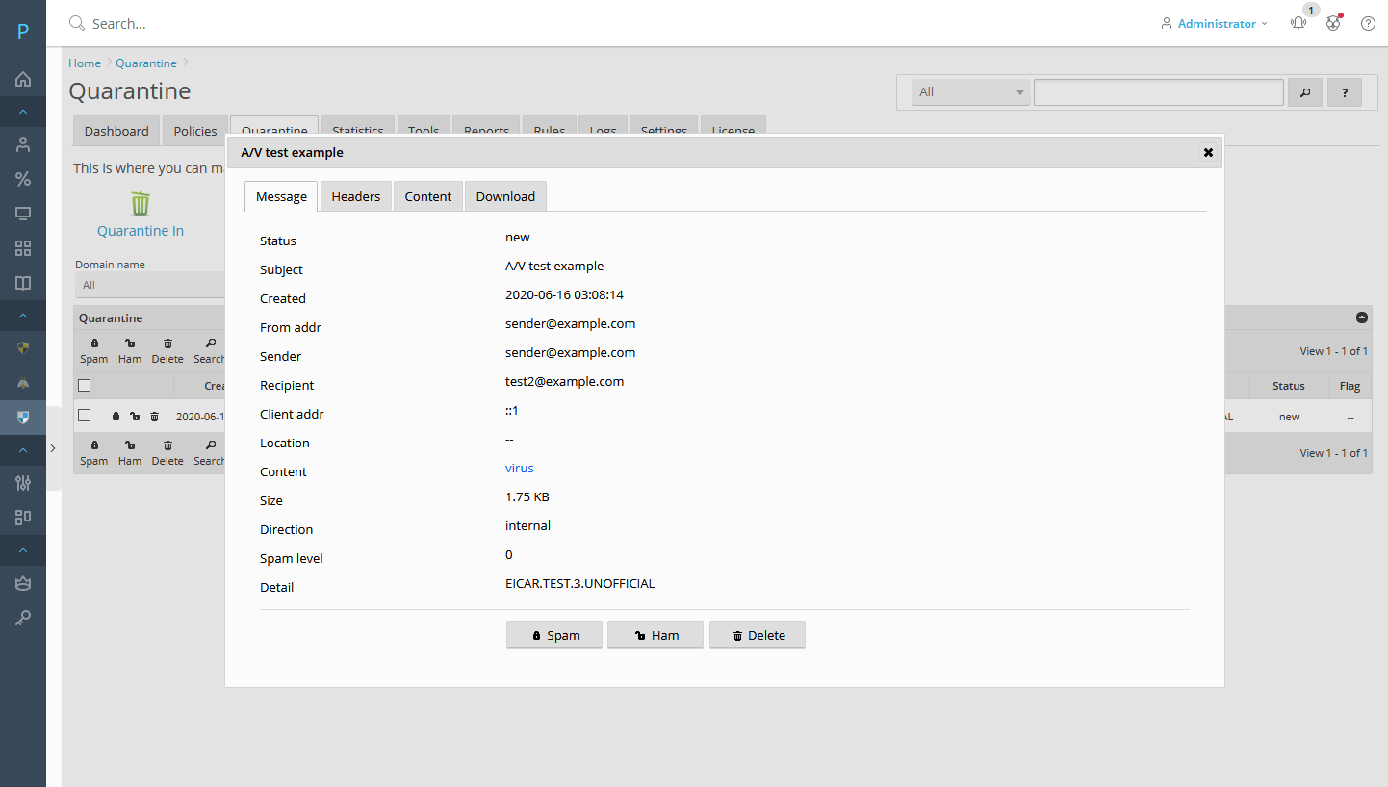Click the help question mark icon in header
Screen dimensions: 1388x787
[x=1368, y=23]
